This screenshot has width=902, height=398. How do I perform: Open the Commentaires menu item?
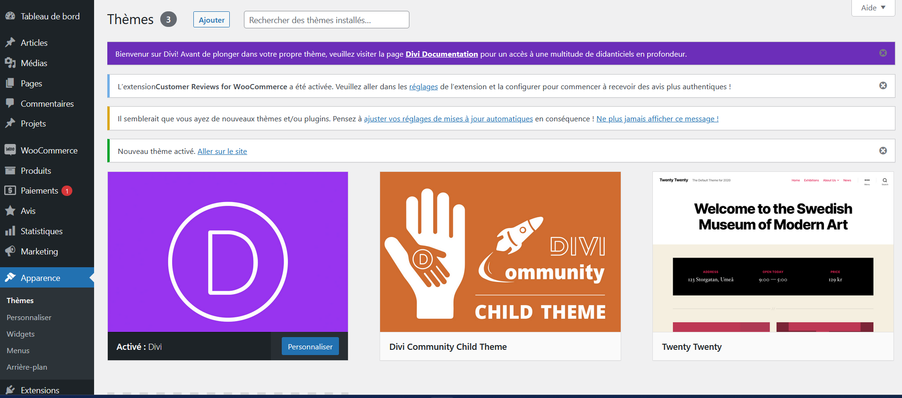47,103
